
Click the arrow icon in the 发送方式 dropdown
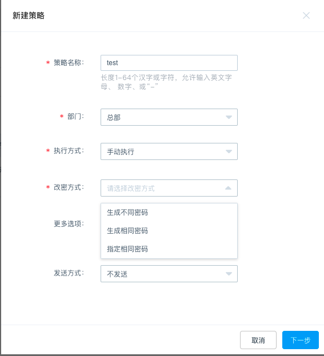[x=229, y=274]
